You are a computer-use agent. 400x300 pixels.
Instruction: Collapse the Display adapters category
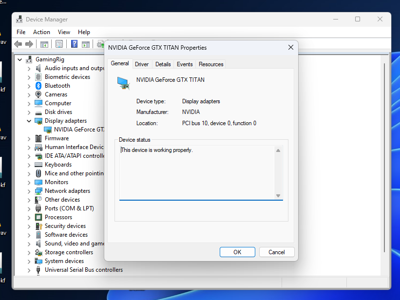click(x=29, y=121)
